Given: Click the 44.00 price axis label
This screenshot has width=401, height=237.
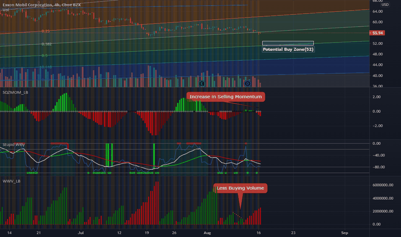Looking at the screenshot, I should pyautogui.click(x=377, y=65).
